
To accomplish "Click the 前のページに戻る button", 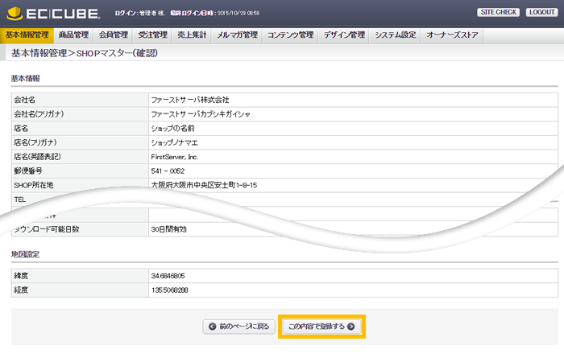I will [239, 327].
